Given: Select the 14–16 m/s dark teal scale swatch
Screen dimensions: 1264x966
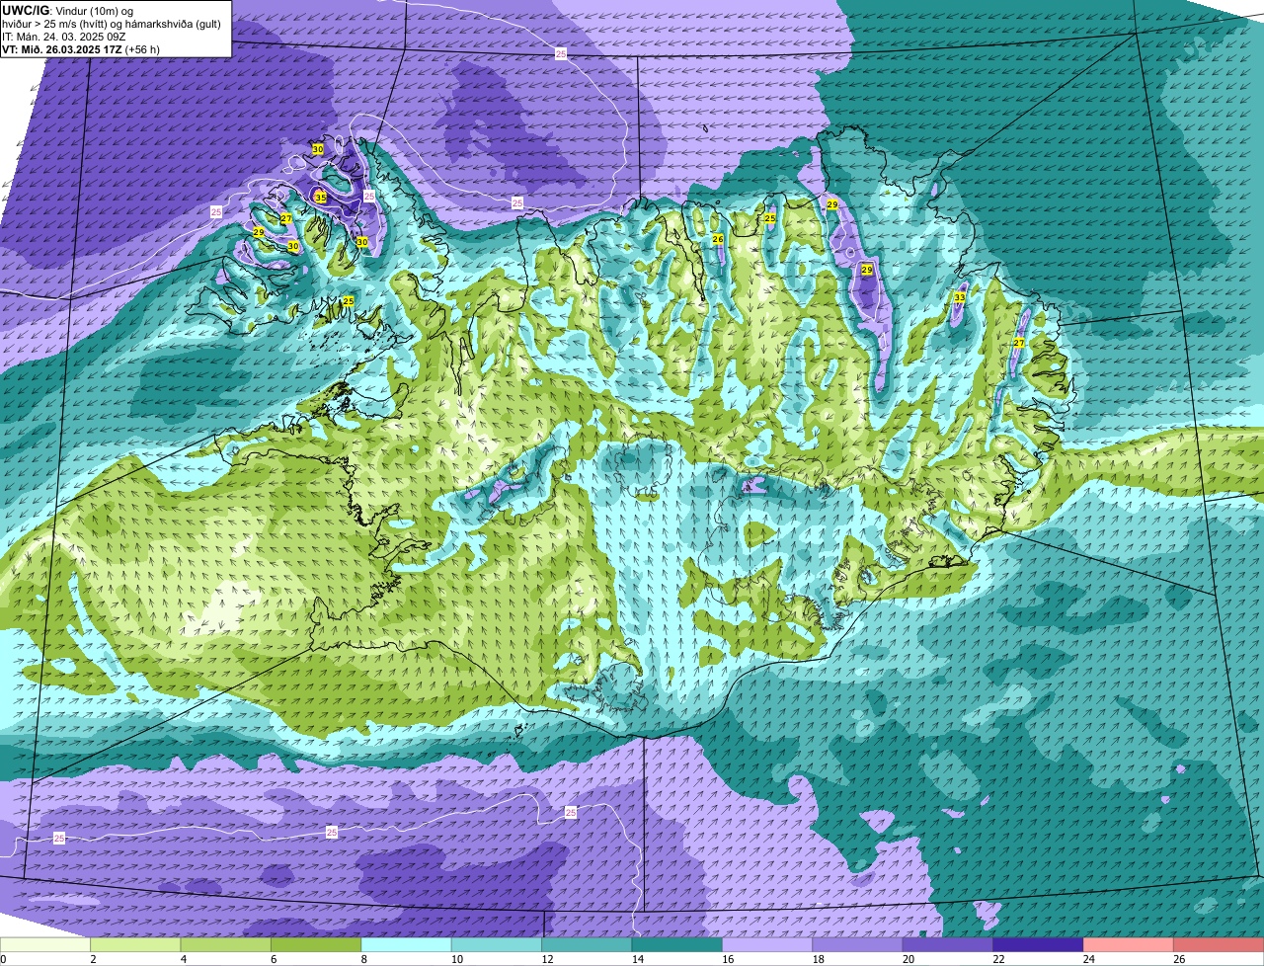Looking at the screenshot, I should (676, 945).
